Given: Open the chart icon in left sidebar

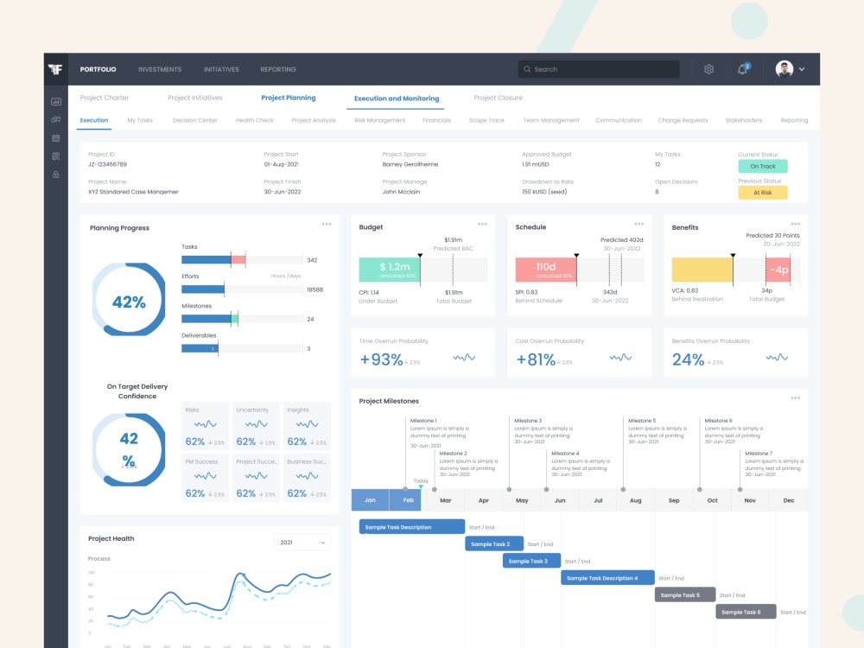Looking at the screenshot, I should pyautogui.click(x=55, y=101).
